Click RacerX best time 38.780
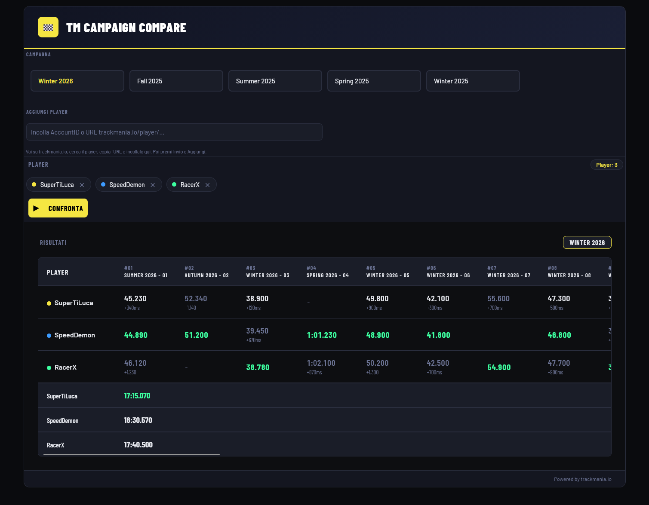This screenshot has height=505, width=649. pos(258,367)
